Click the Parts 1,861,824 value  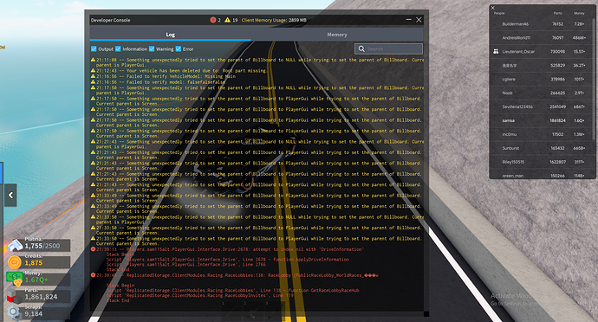[x=41, y=297]
